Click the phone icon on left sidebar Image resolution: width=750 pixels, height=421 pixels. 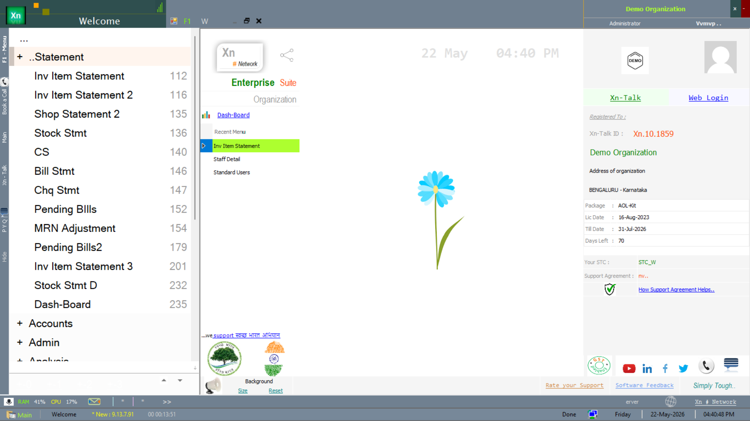click(4, 82)
